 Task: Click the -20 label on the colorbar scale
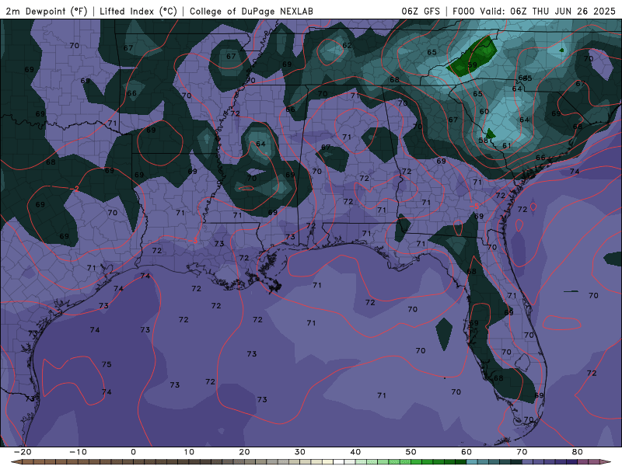pyautogui.click(x=22, y=451)
